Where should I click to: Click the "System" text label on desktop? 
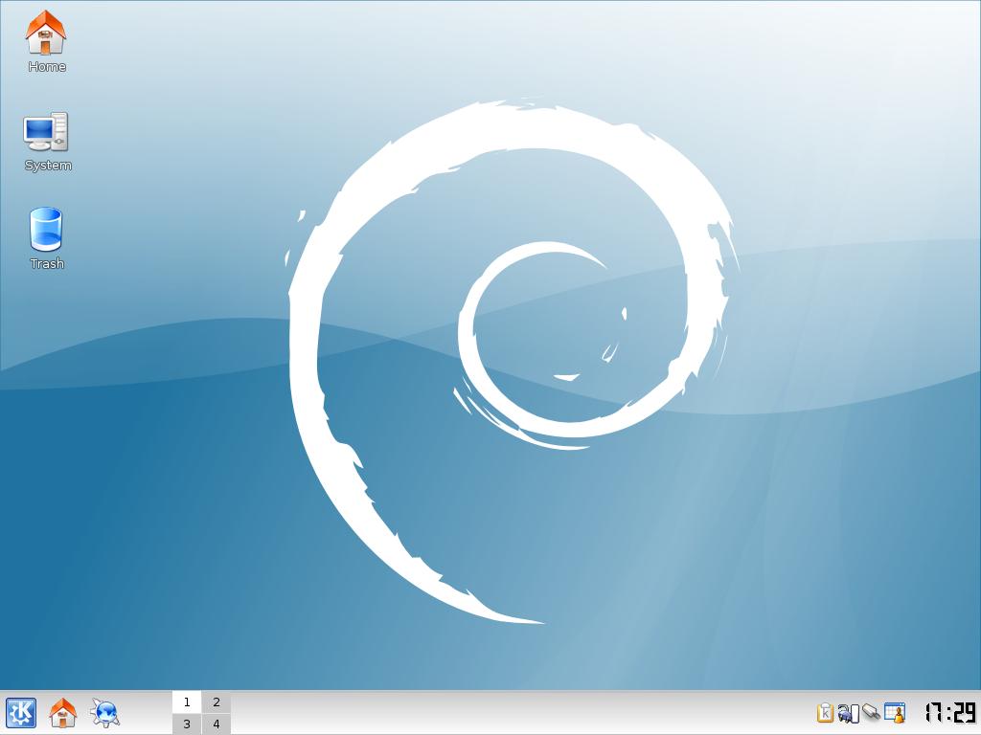[48, 166]
